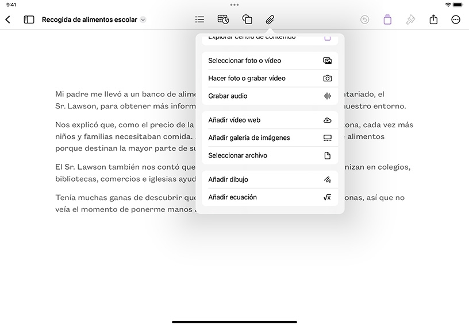
Task: Open the share icon
Action: (x=433, y=19)
